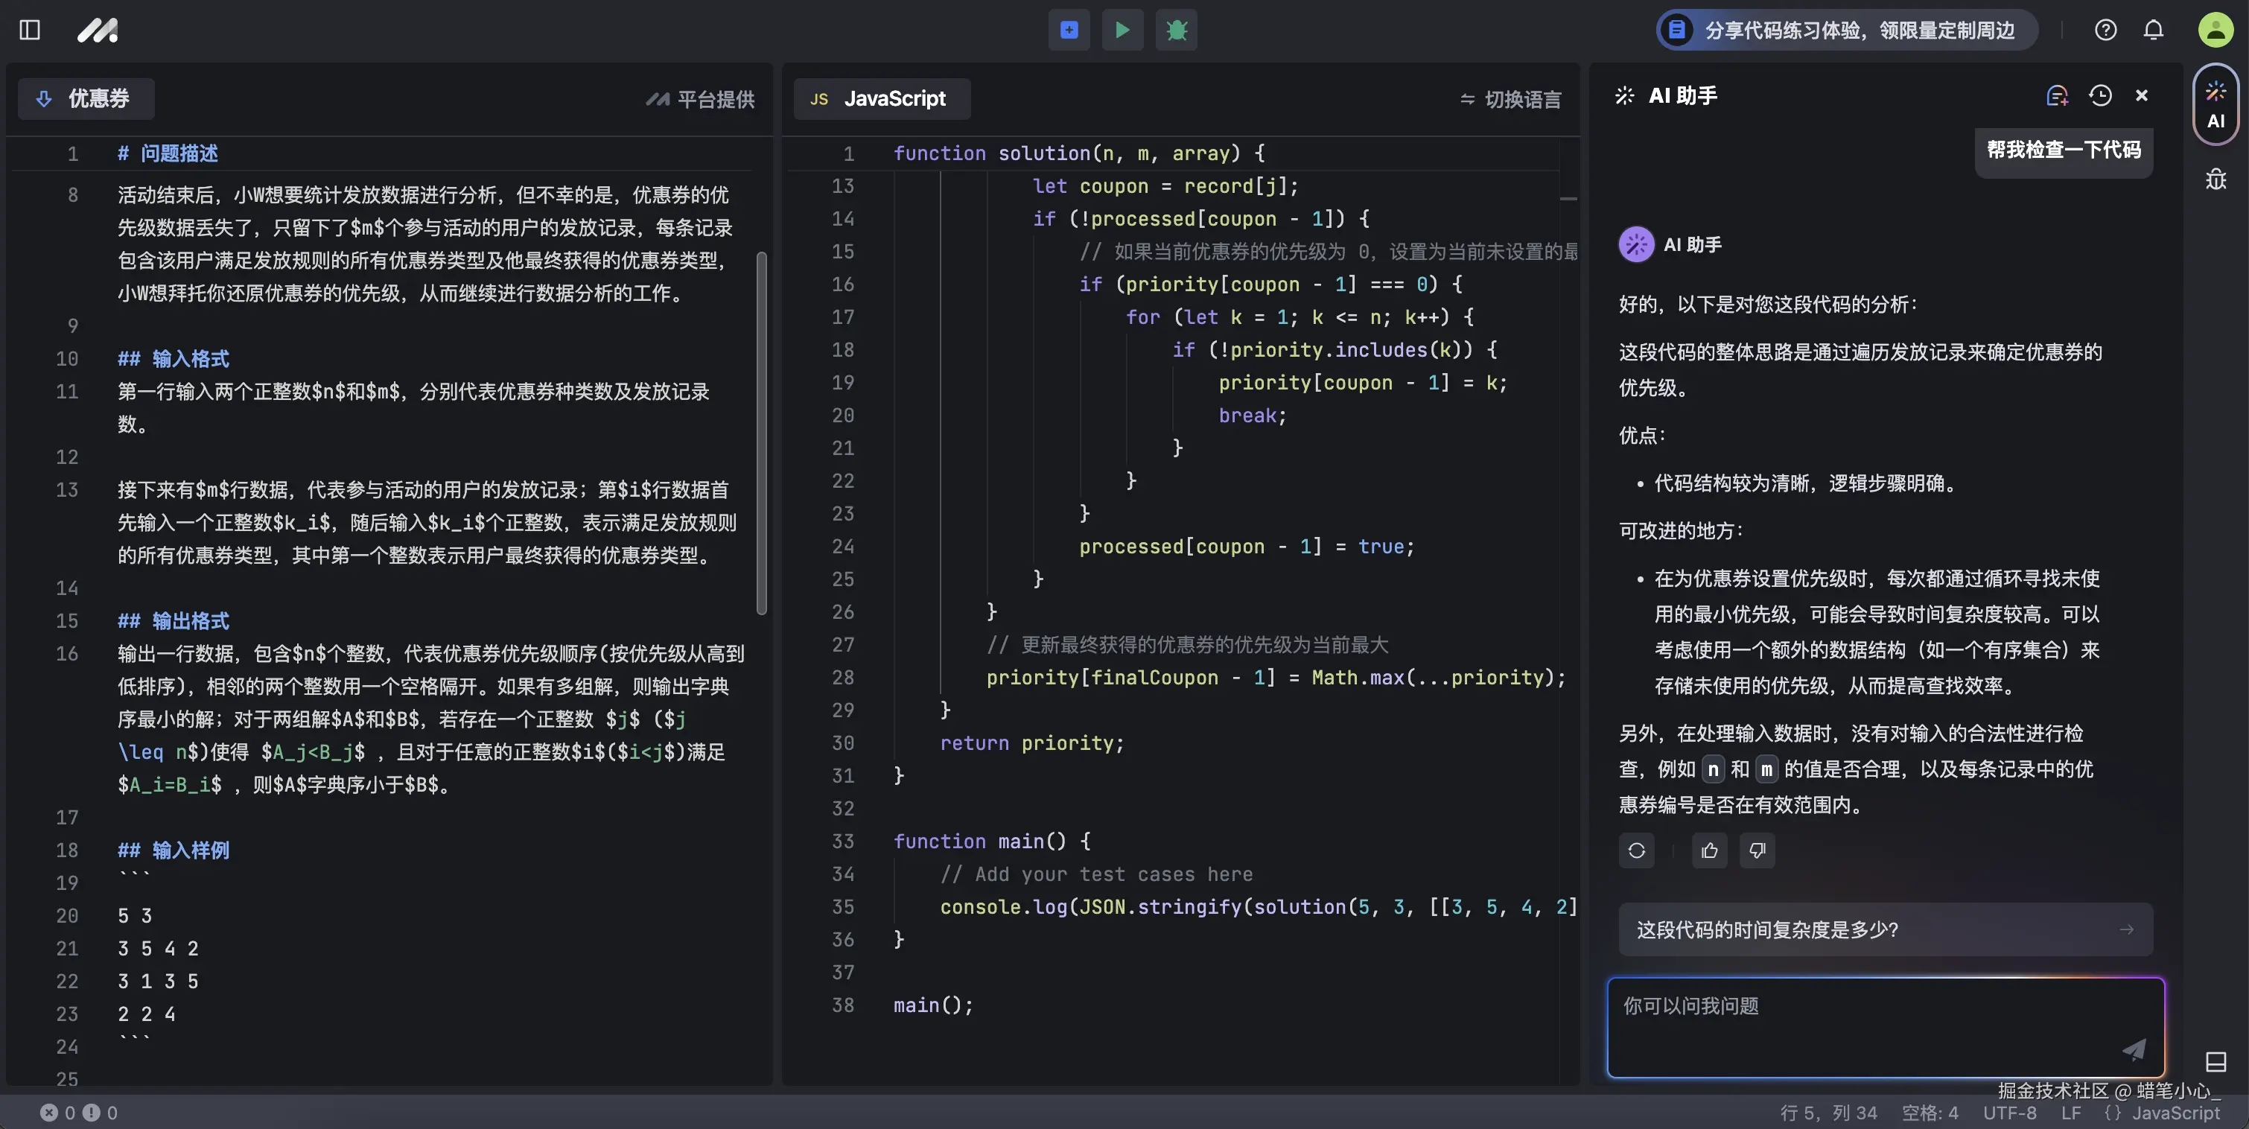Open the 优惠券 problem dropdown

tap(86, 98)
